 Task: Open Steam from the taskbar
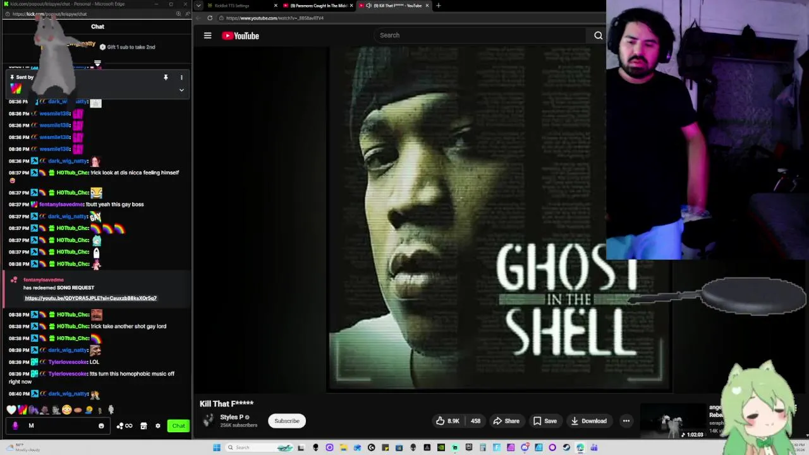point(566,447)
